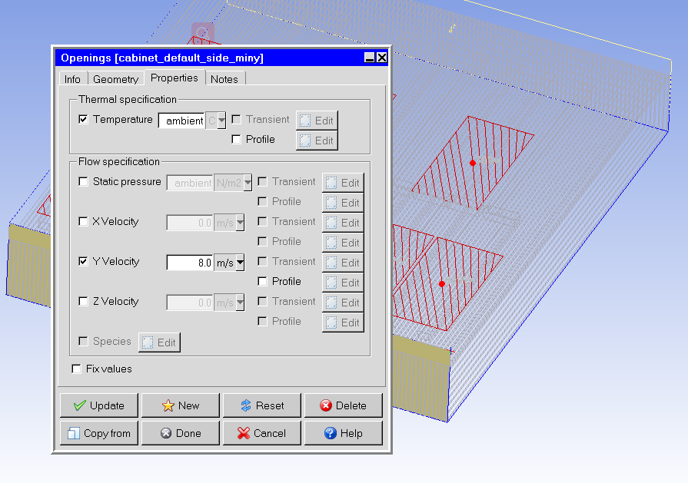Enable Transient for Y Velocity

pyautogui.click(x=262, y=261)
